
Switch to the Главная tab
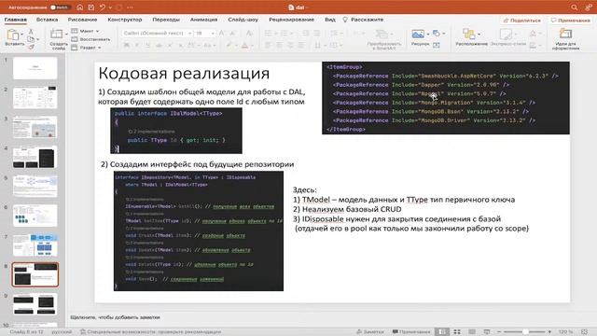point(16,20)
